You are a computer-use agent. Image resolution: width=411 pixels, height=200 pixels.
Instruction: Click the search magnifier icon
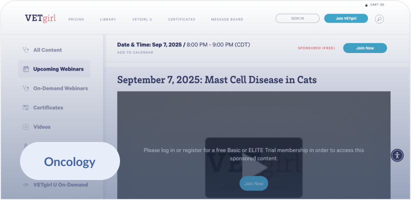point(379,19)
